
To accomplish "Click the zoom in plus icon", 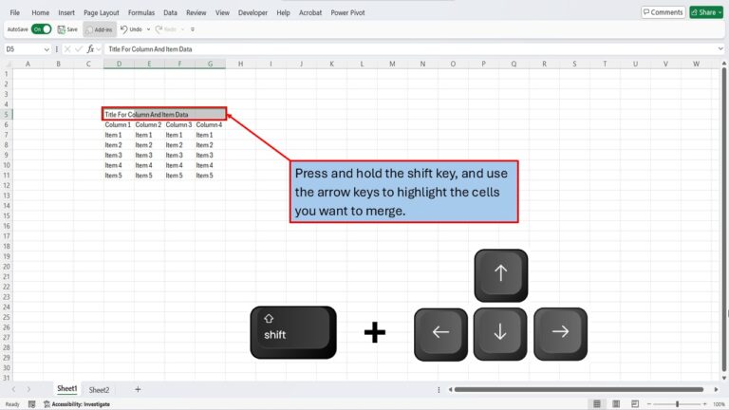I will [x=705, y=404].
